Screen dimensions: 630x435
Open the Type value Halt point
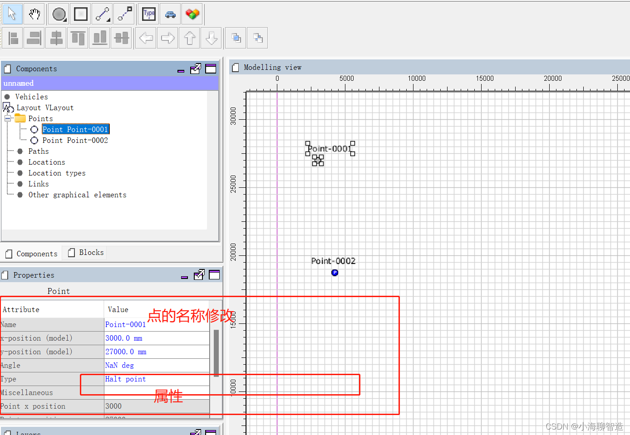[x=157, y=379]
